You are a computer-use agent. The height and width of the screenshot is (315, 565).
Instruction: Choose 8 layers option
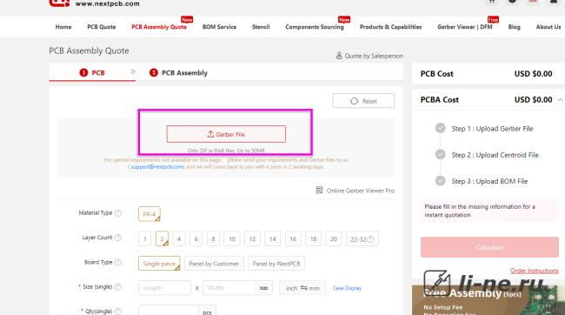[213, 239]
